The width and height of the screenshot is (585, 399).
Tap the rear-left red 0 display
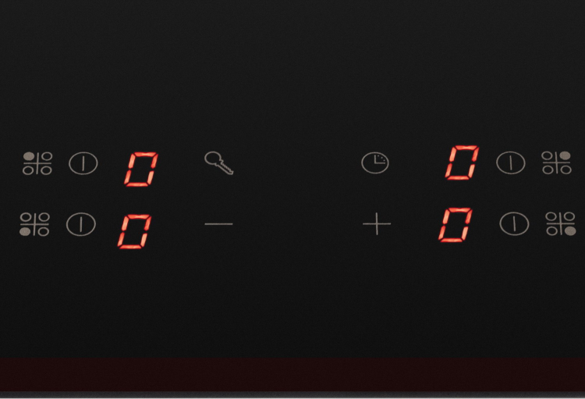pos(141,169)
